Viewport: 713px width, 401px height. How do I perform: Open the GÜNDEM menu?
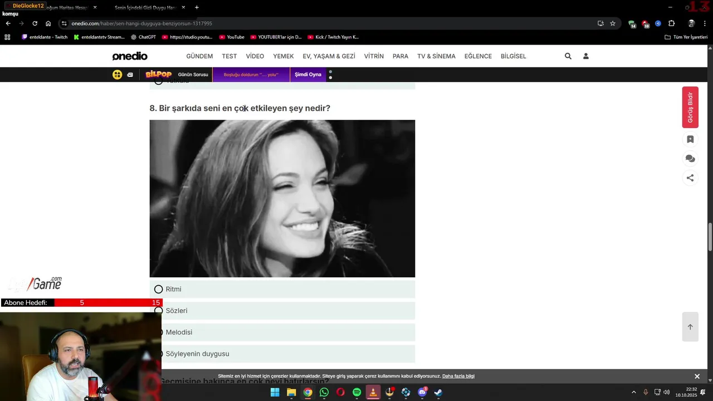pos(199,56)
